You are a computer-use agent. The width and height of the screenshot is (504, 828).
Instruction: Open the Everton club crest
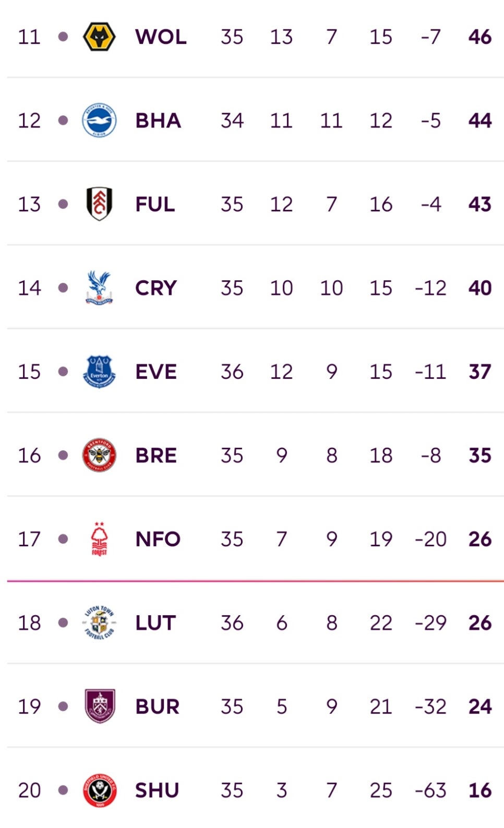tap(99, 371)
